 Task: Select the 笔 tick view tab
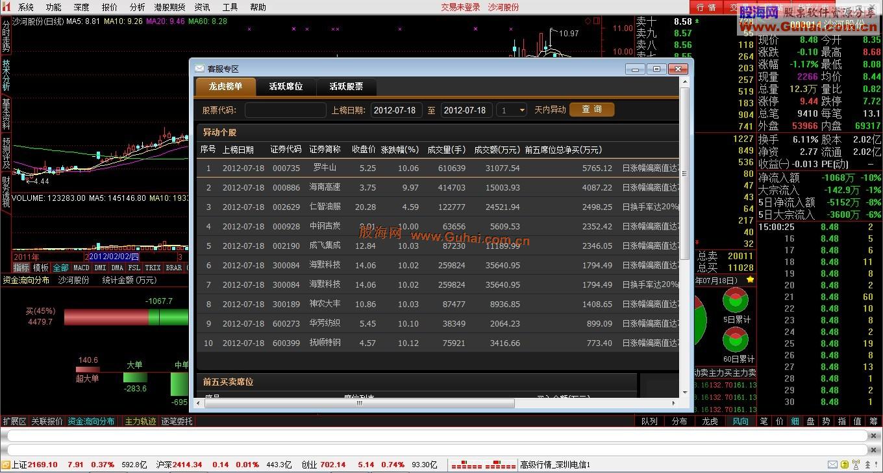(x=764, y=421)
